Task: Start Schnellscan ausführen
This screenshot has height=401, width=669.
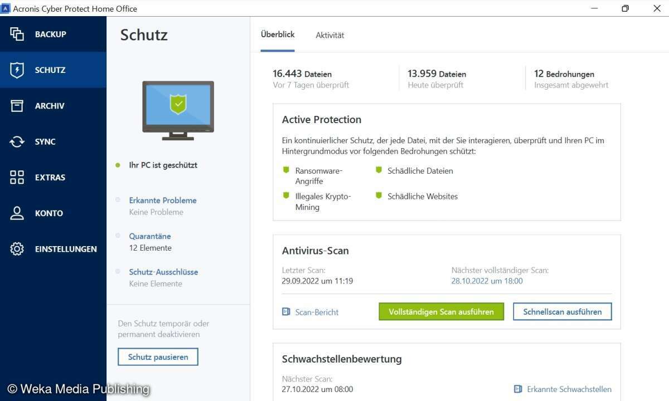Action: coord(563,312)
